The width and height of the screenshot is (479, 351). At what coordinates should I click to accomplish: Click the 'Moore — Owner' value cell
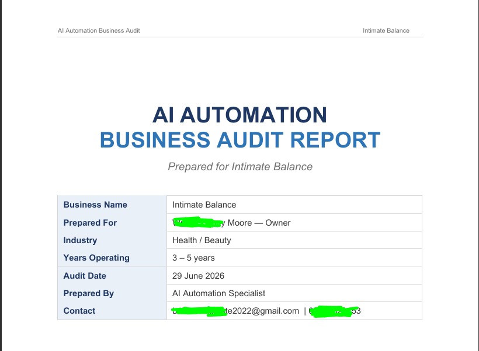click(x=294, y=223)
